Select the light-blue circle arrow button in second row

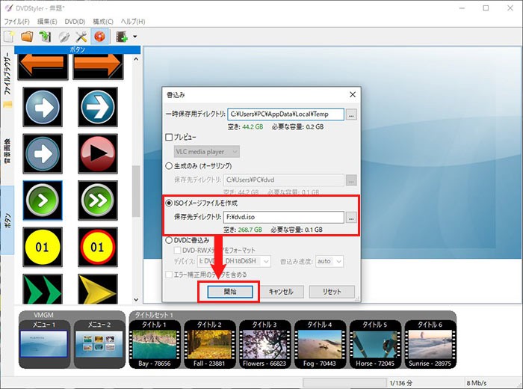coord(43,107)
